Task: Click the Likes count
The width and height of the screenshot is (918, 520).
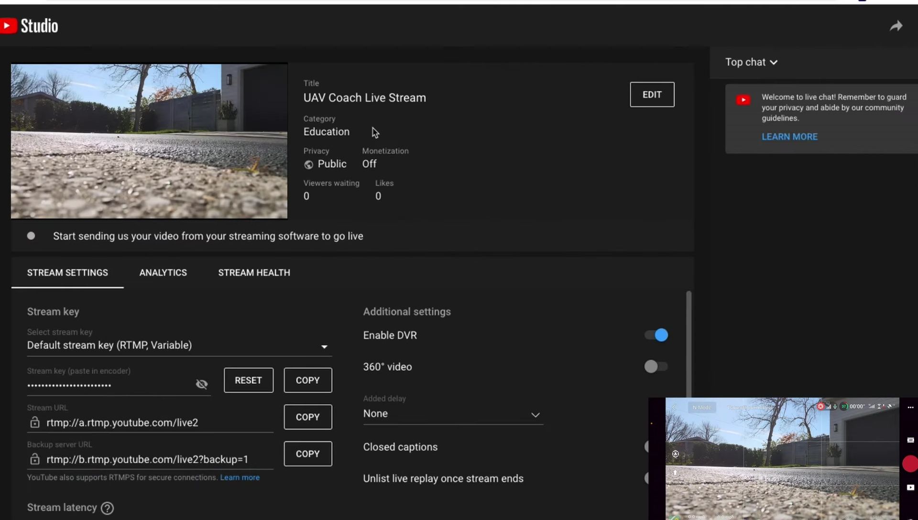Action: coord(378,196)
